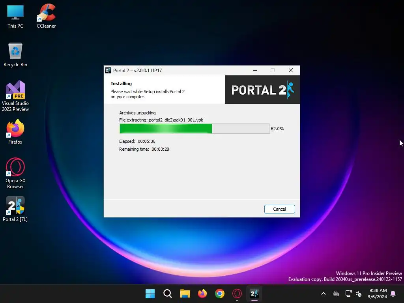Viewport: 404px width, 303px height.
Task: Click the Portal 2 installer taskbar icon
Action: coord(254,294)
